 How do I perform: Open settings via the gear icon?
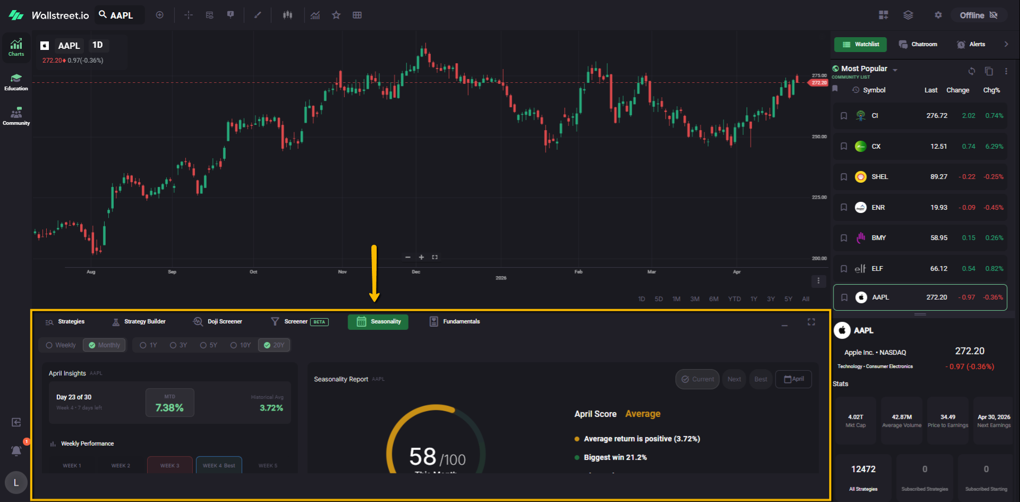point(938,15)
